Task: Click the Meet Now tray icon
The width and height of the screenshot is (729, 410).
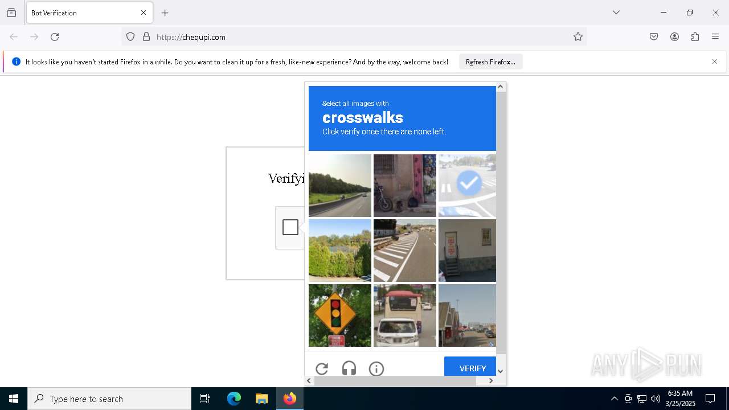Action: point(628,399)
